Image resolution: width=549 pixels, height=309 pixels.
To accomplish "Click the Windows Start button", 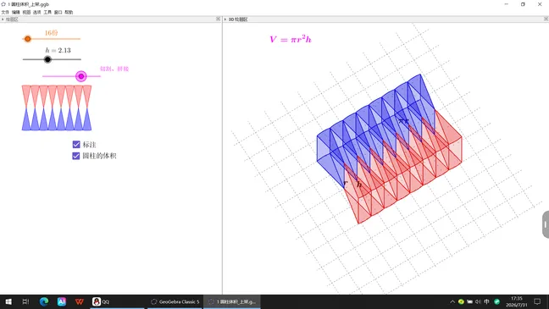I will coord(8,301).
